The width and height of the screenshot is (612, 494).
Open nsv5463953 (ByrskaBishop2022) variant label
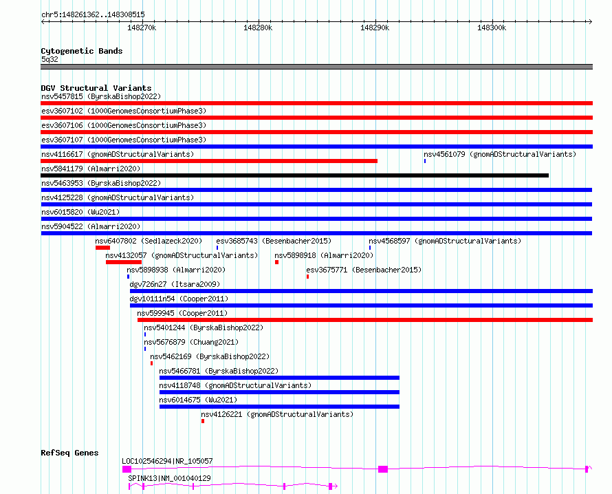tap(101, 183)
